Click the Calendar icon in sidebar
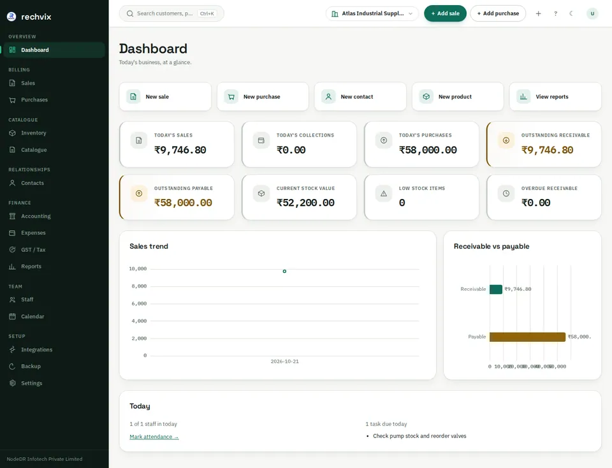 pos(13,316)
